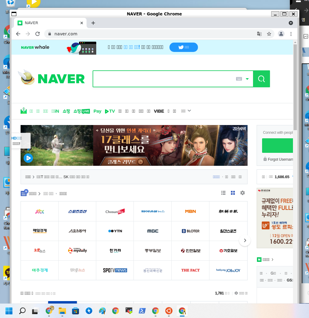Viewport: 309px width, 318px height.
Task: Open the 매일경제 news tile
Action: click(40, 231)
